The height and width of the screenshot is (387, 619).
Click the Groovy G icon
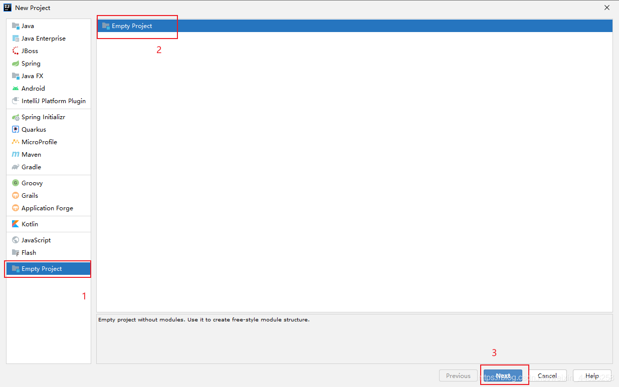click(16, 183)
